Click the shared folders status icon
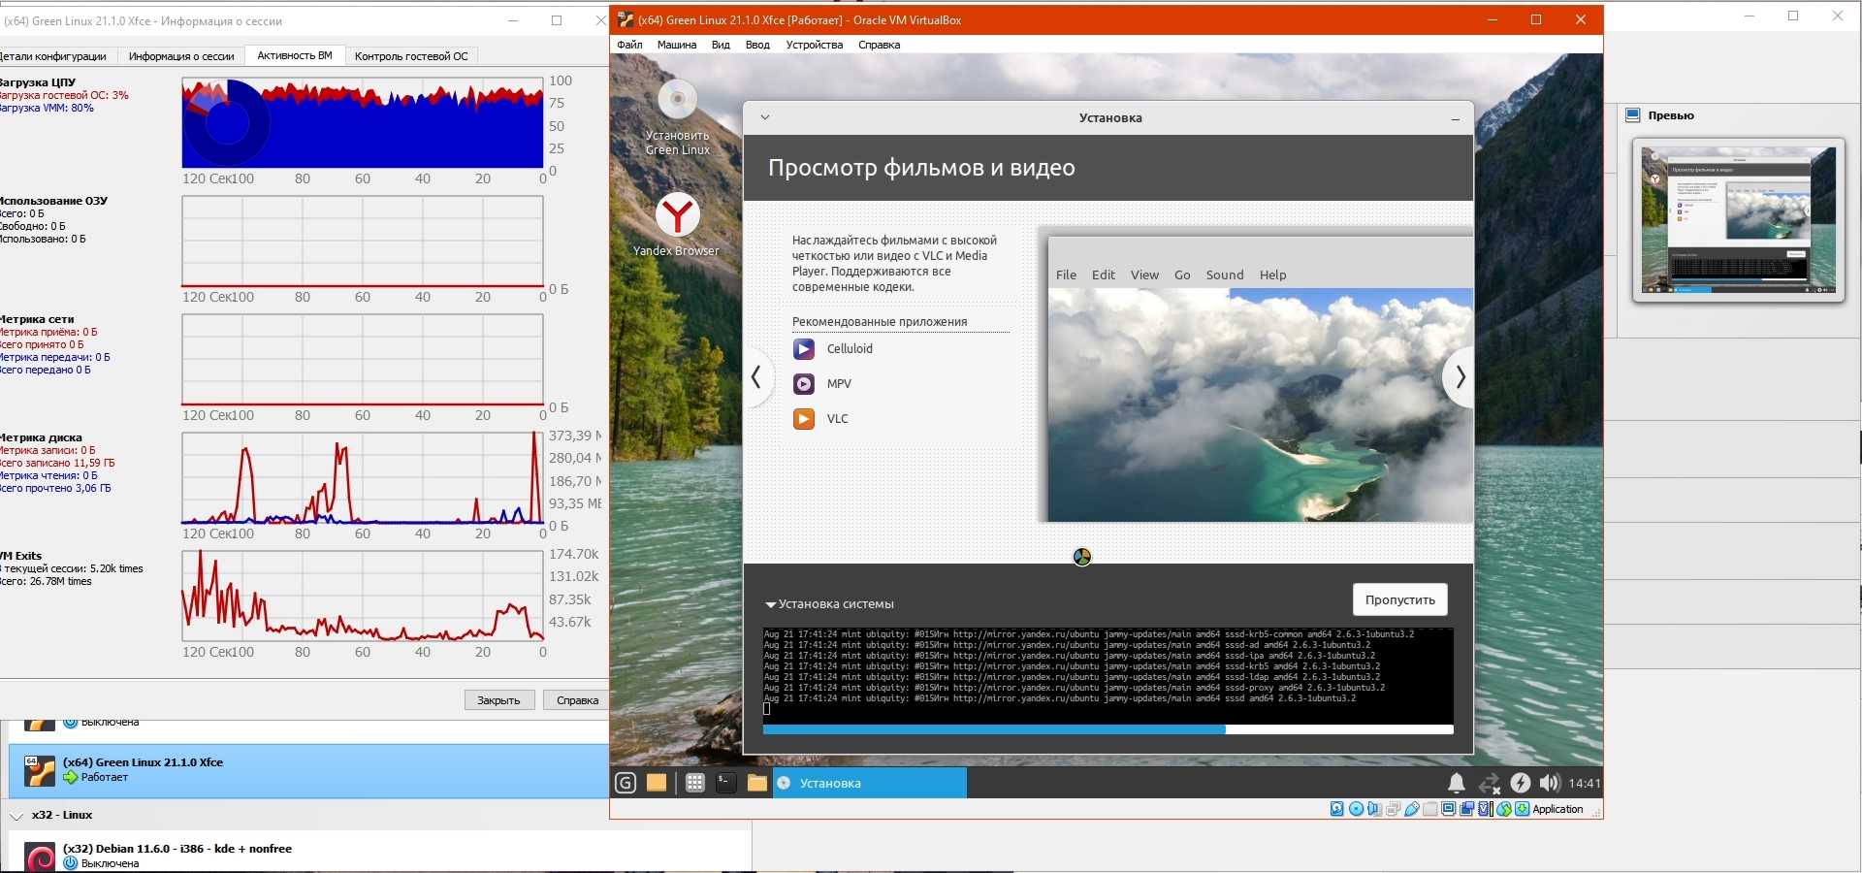 click(x=1430, y=809)
